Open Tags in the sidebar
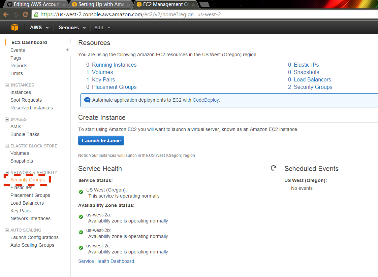378x277 pixels. (16, 58)
